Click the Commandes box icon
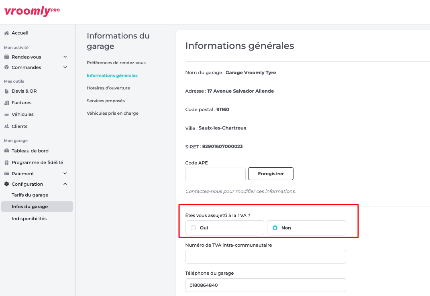 (x=6, y=67)
